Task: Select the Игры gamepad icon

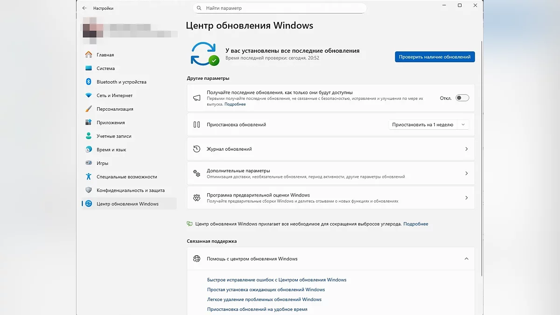Action: 89,163
